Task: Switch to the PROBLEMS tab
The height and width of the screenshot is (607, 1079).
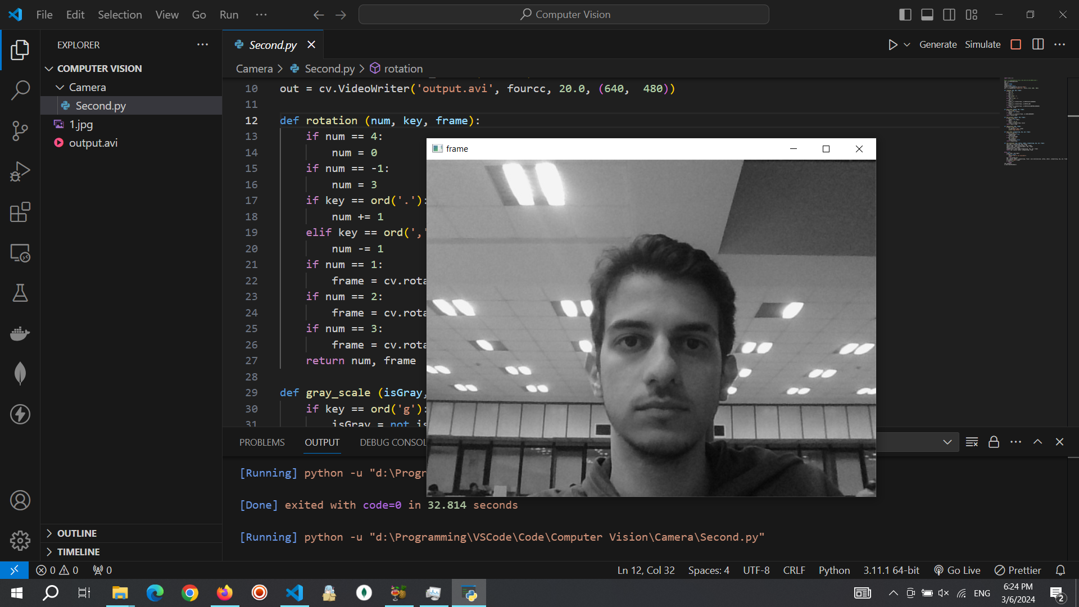Action: (262, 442)
